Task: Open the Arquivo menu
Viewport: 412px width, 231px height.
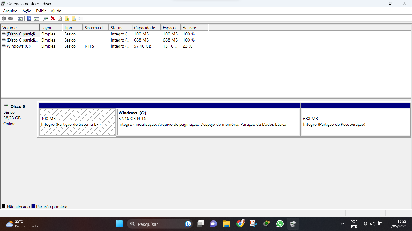Action: 10,11
